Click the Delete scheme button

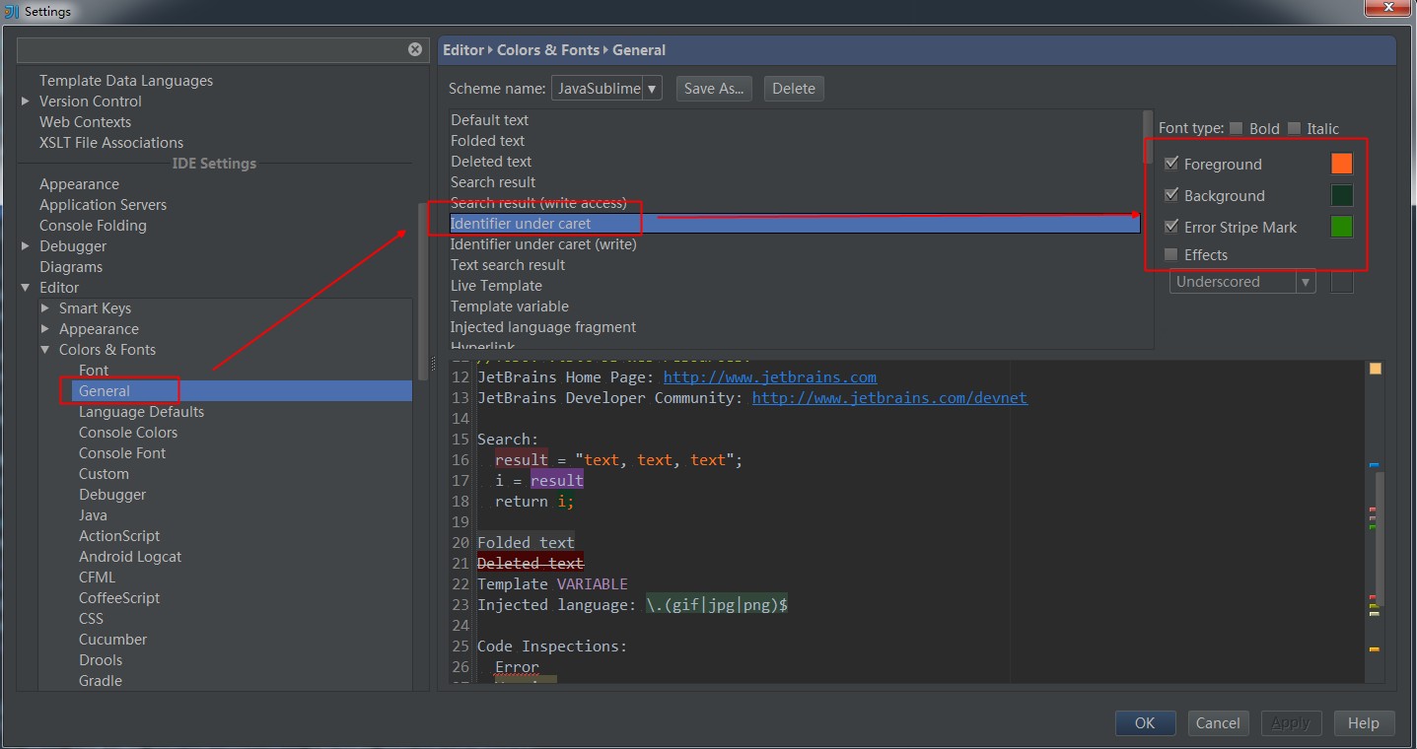click(793, 88)
